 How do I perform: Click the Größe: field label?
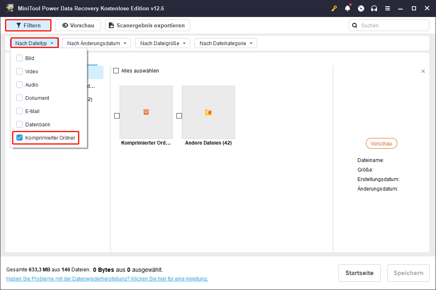[365, 170]
